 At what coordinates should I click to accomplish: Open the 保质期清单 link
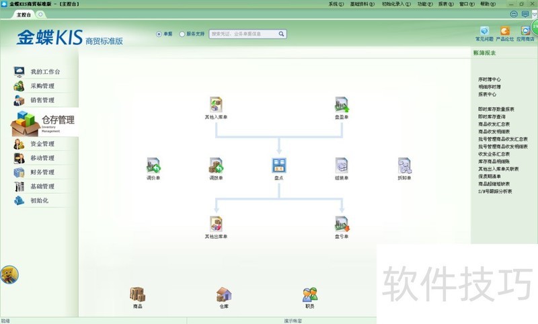490,176
